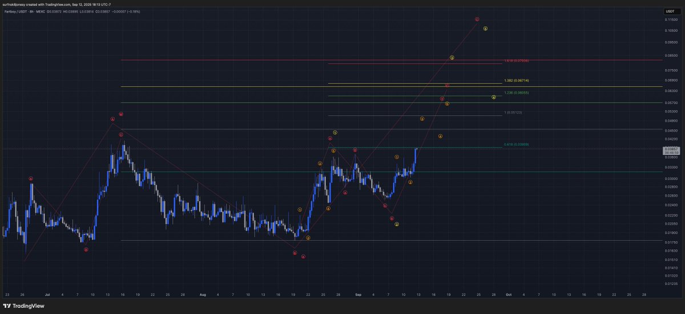685x314 pixels.
Task: Click the 0.02400 price axis label
Action: coord(670,205)
